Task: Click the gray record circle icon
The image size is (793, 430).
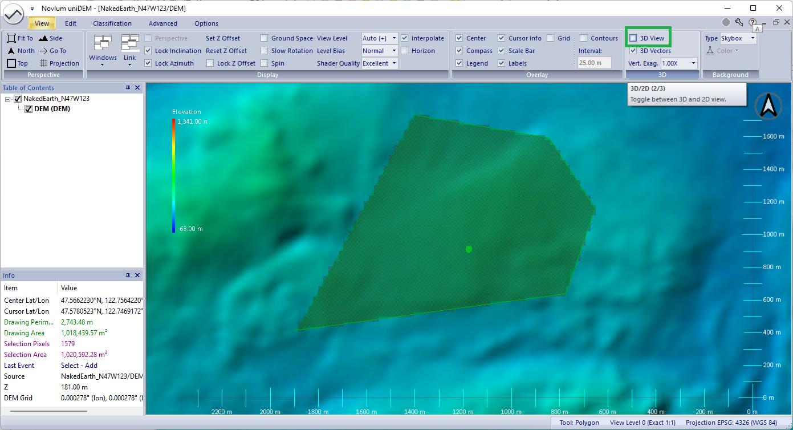Action: pos(726,22)
